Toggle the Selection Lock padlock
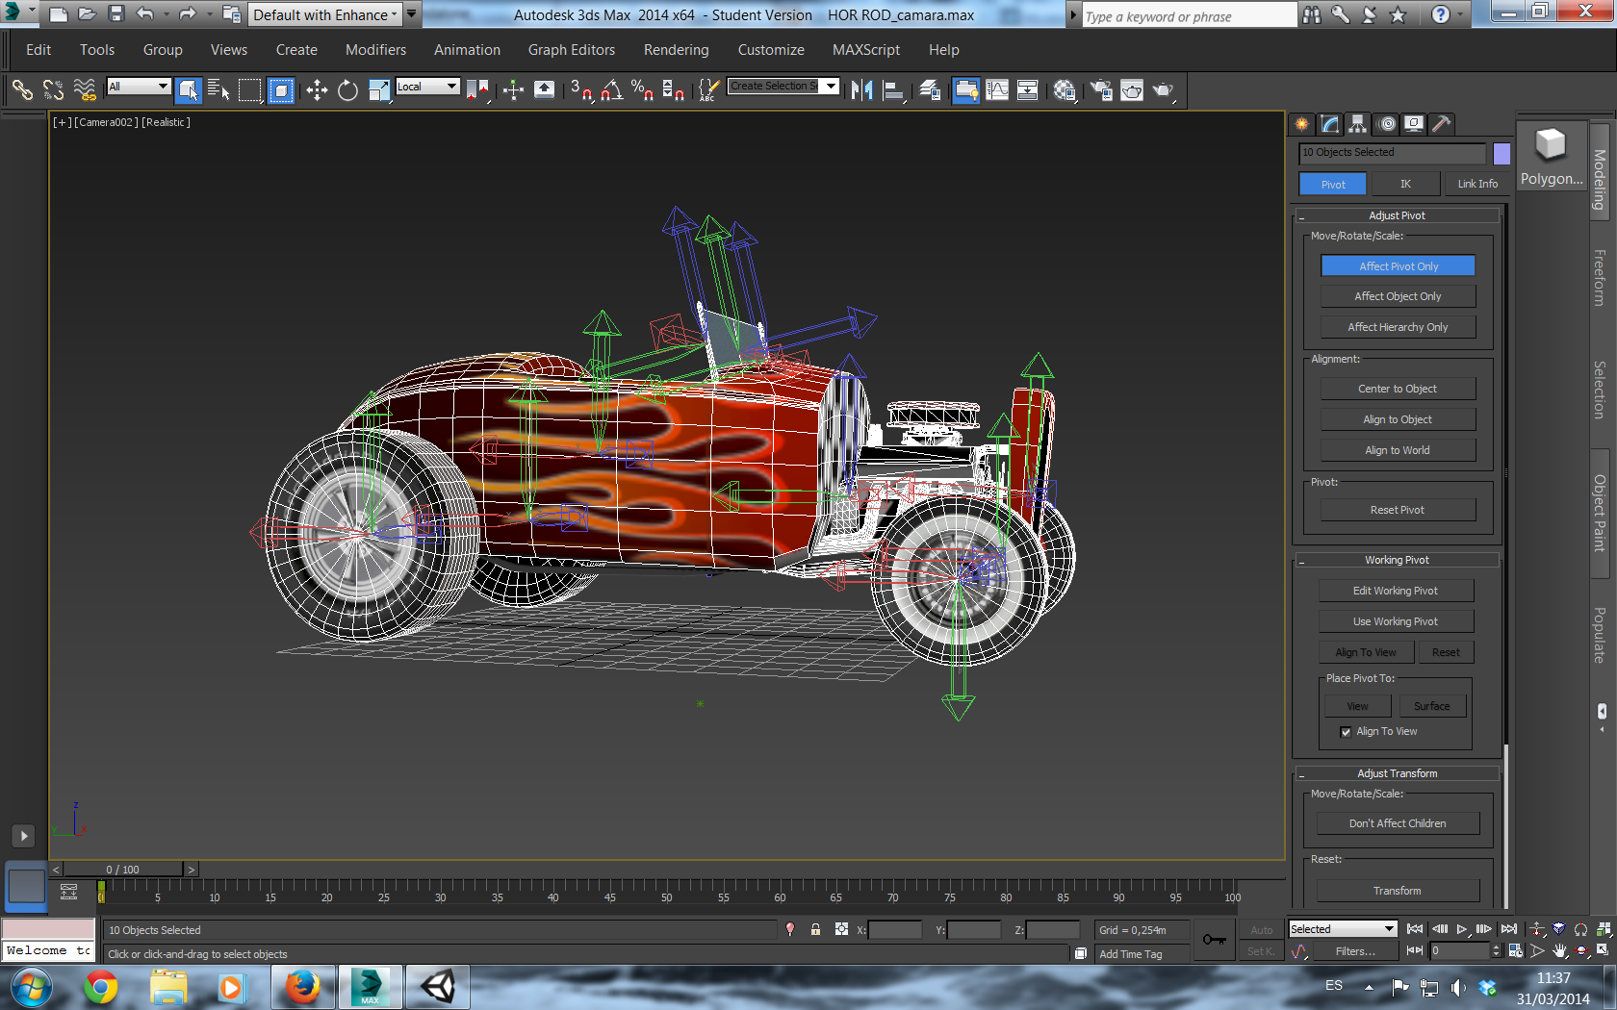Viewport: 1617px width, 1010px height. pyautogui.click(x=815, y=929)
